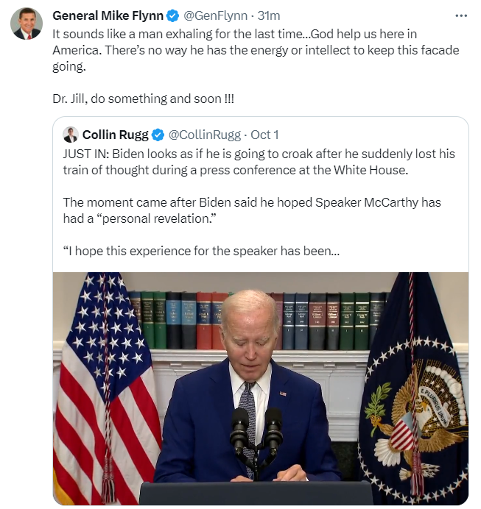Play the Biden press conference video thumbnail
481x509 pixels.
[261, 388]
